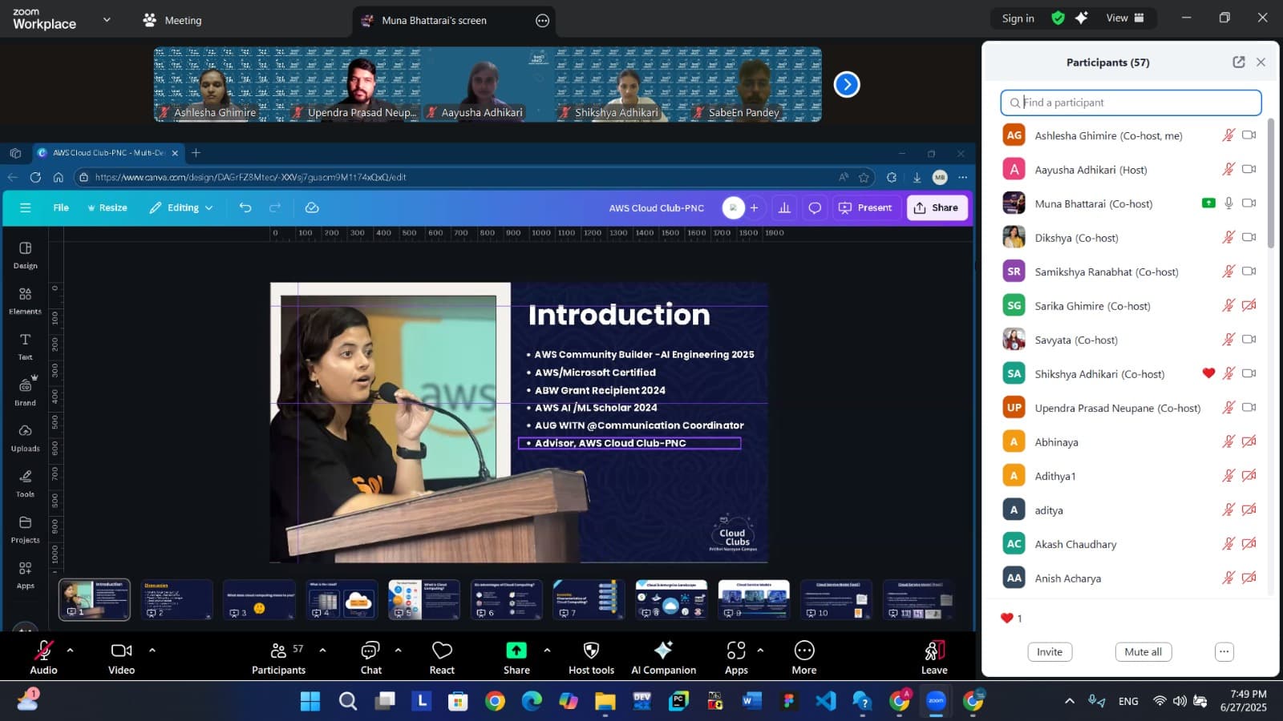Open the View layout dropdown
Viewport: 1283px width, 721px height.
pyautogui.click(x=1125, y=18)
